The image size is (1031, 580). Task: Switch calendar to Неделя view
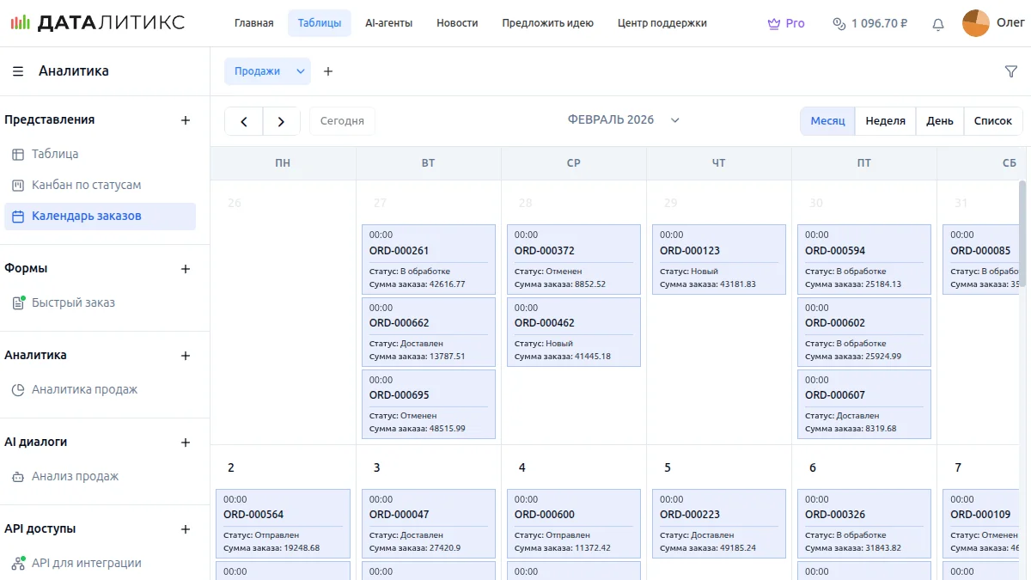tap(885, 121)
